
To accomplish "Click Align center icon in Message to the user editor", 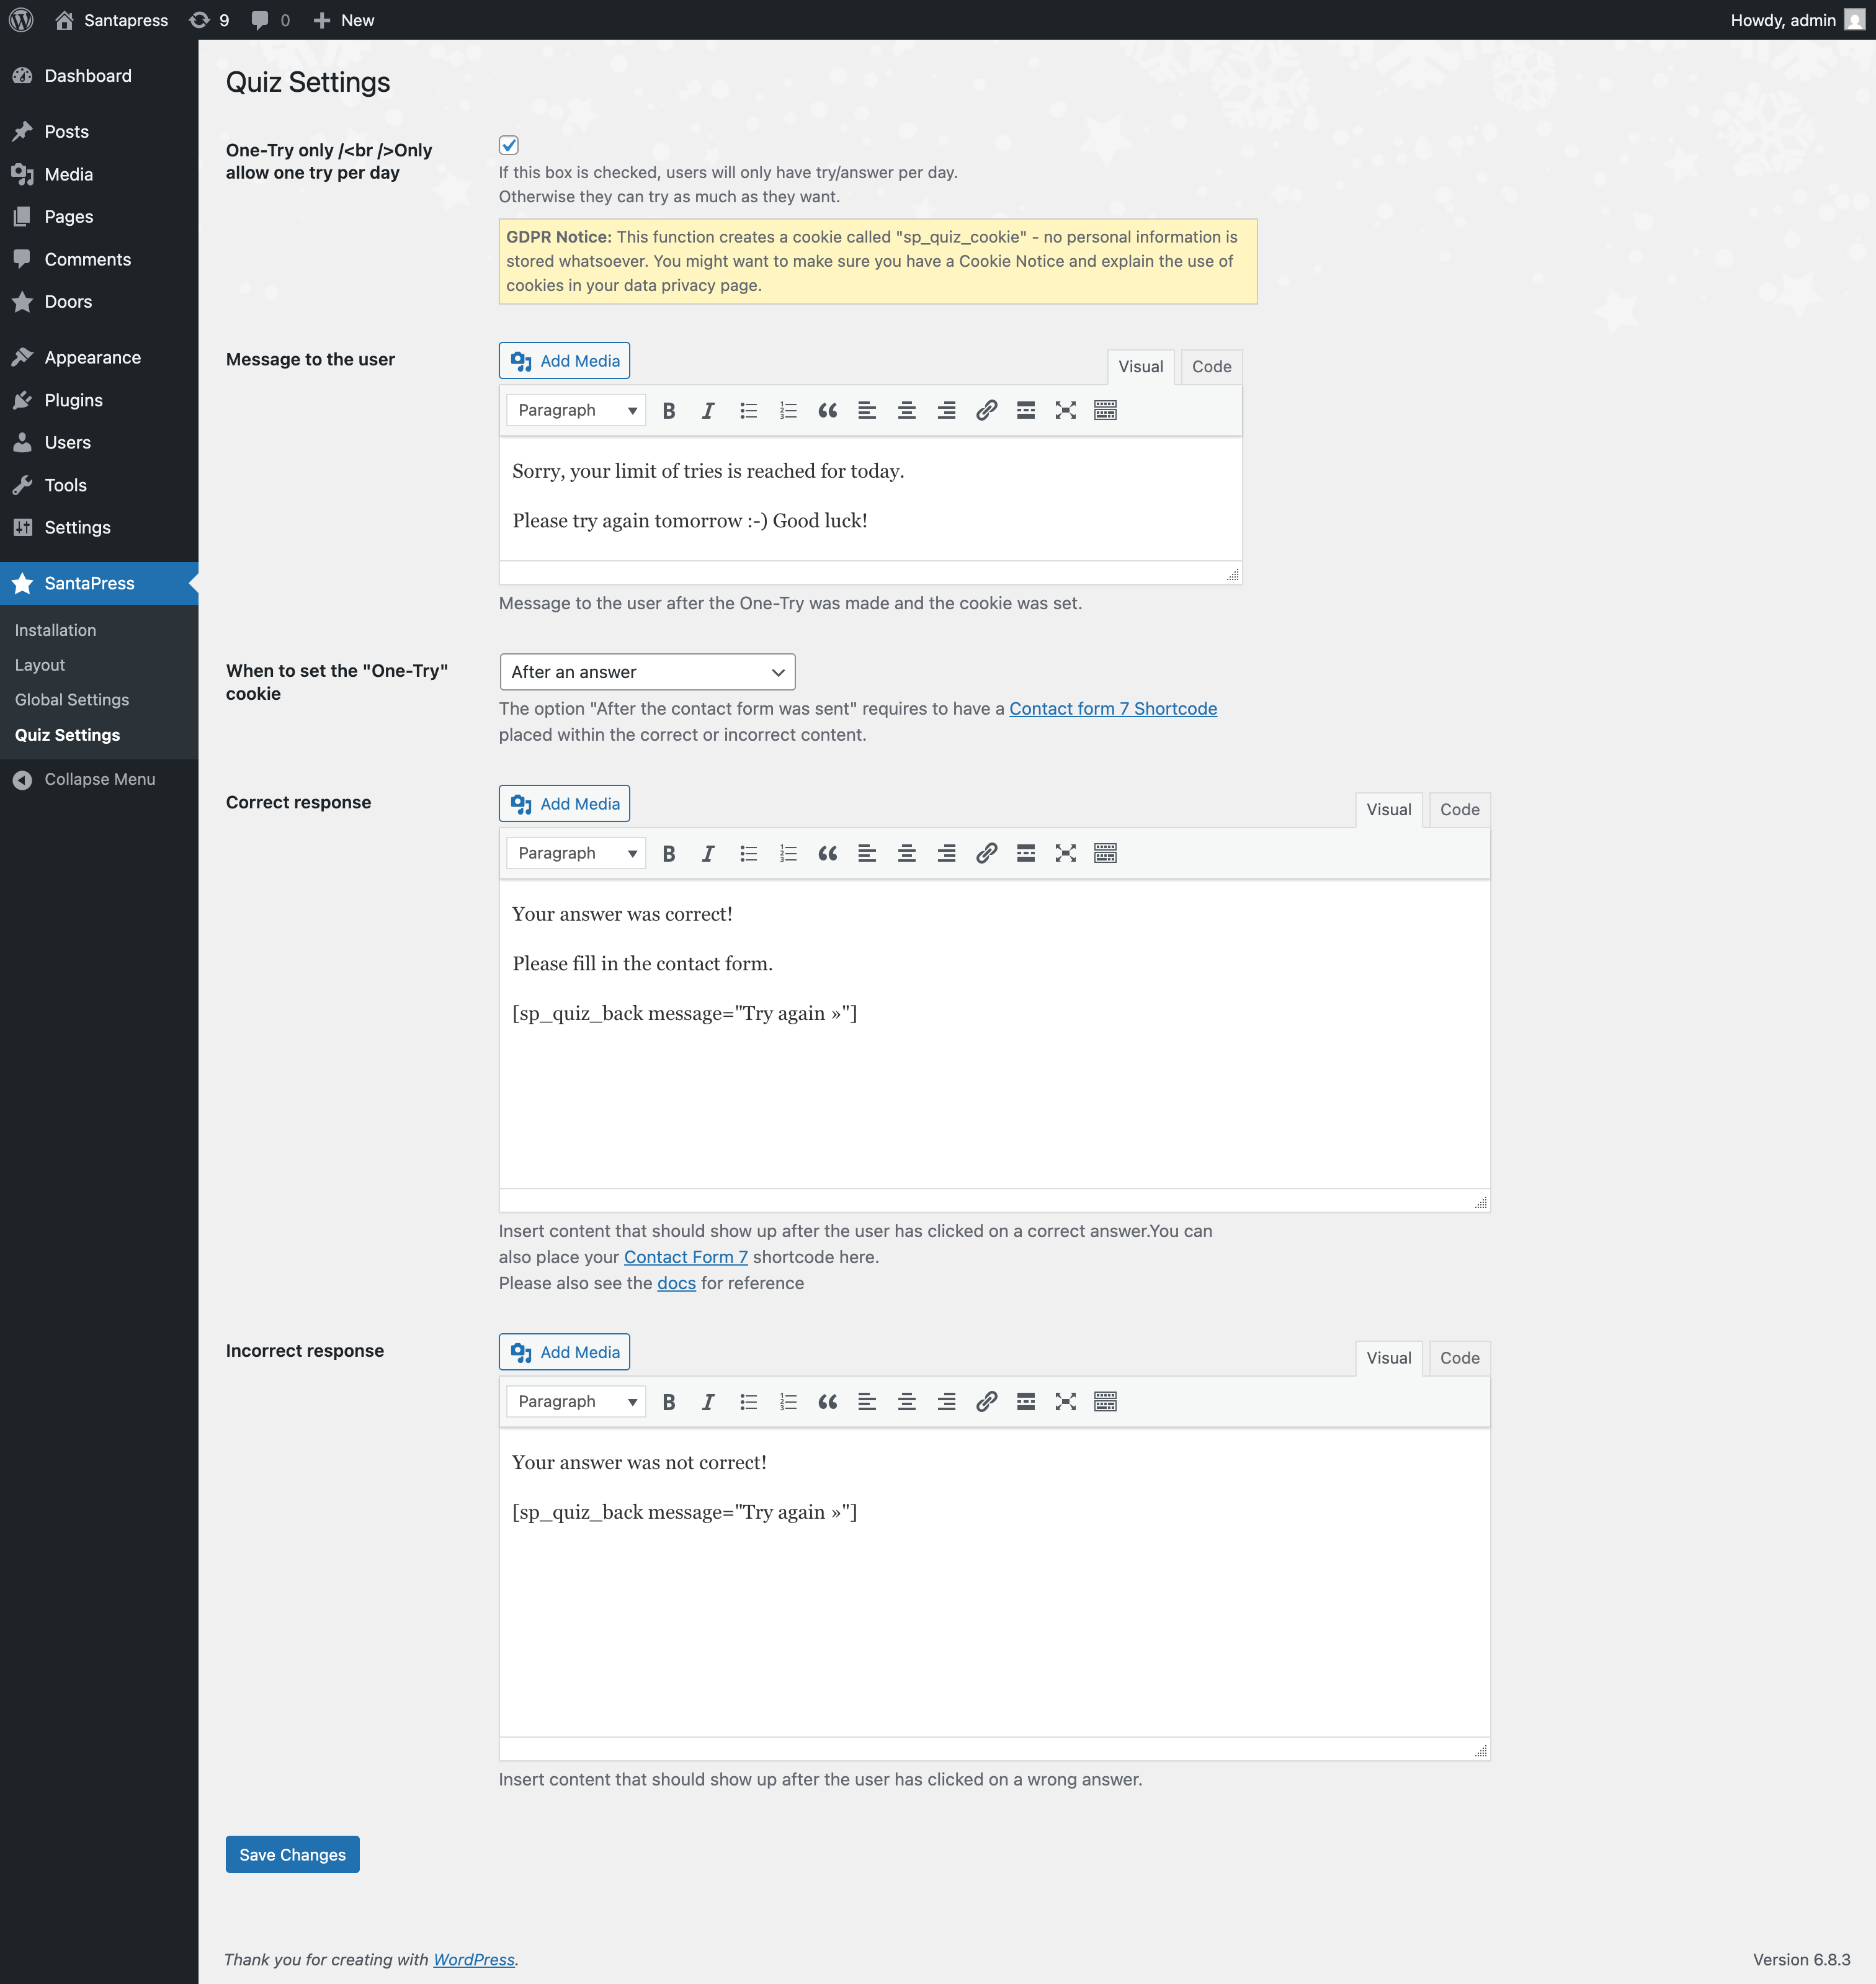I will [x=906, y=410].
